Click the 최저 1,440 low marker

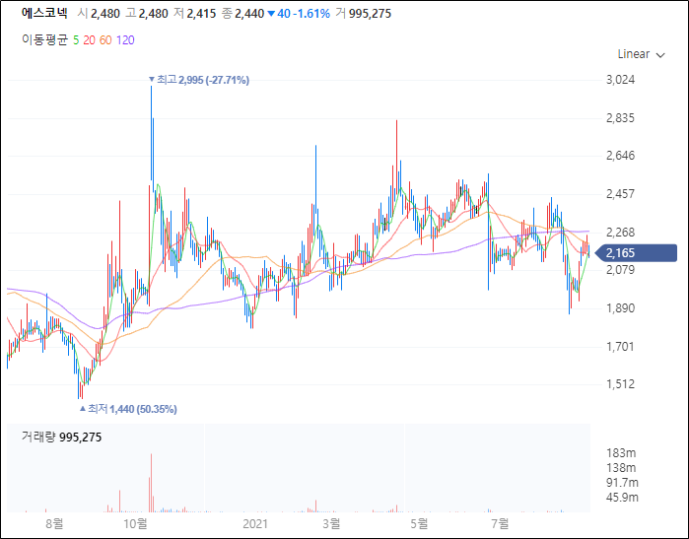[x=128, y=409]
